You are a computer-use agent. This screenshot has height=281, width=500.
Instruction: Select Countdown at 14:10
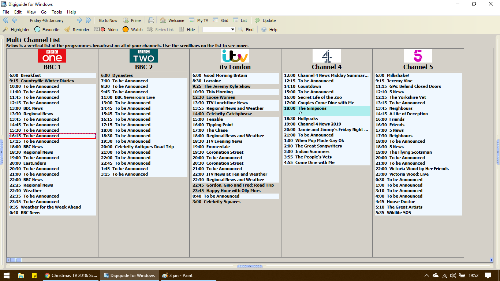coord(327,86)
